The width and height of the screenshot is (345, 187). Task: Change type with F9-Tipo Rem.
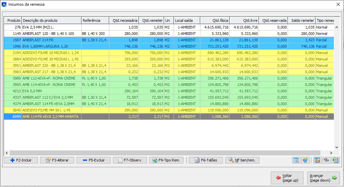coord(167,160)
